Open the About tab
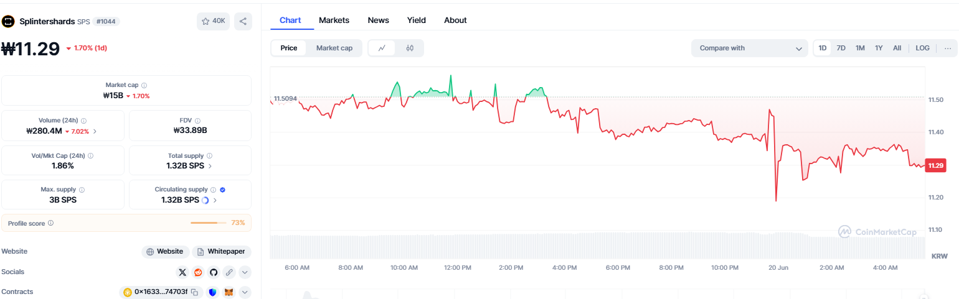Image resolution: width=959 pixels, height=299 pixels. click(455, 21)
